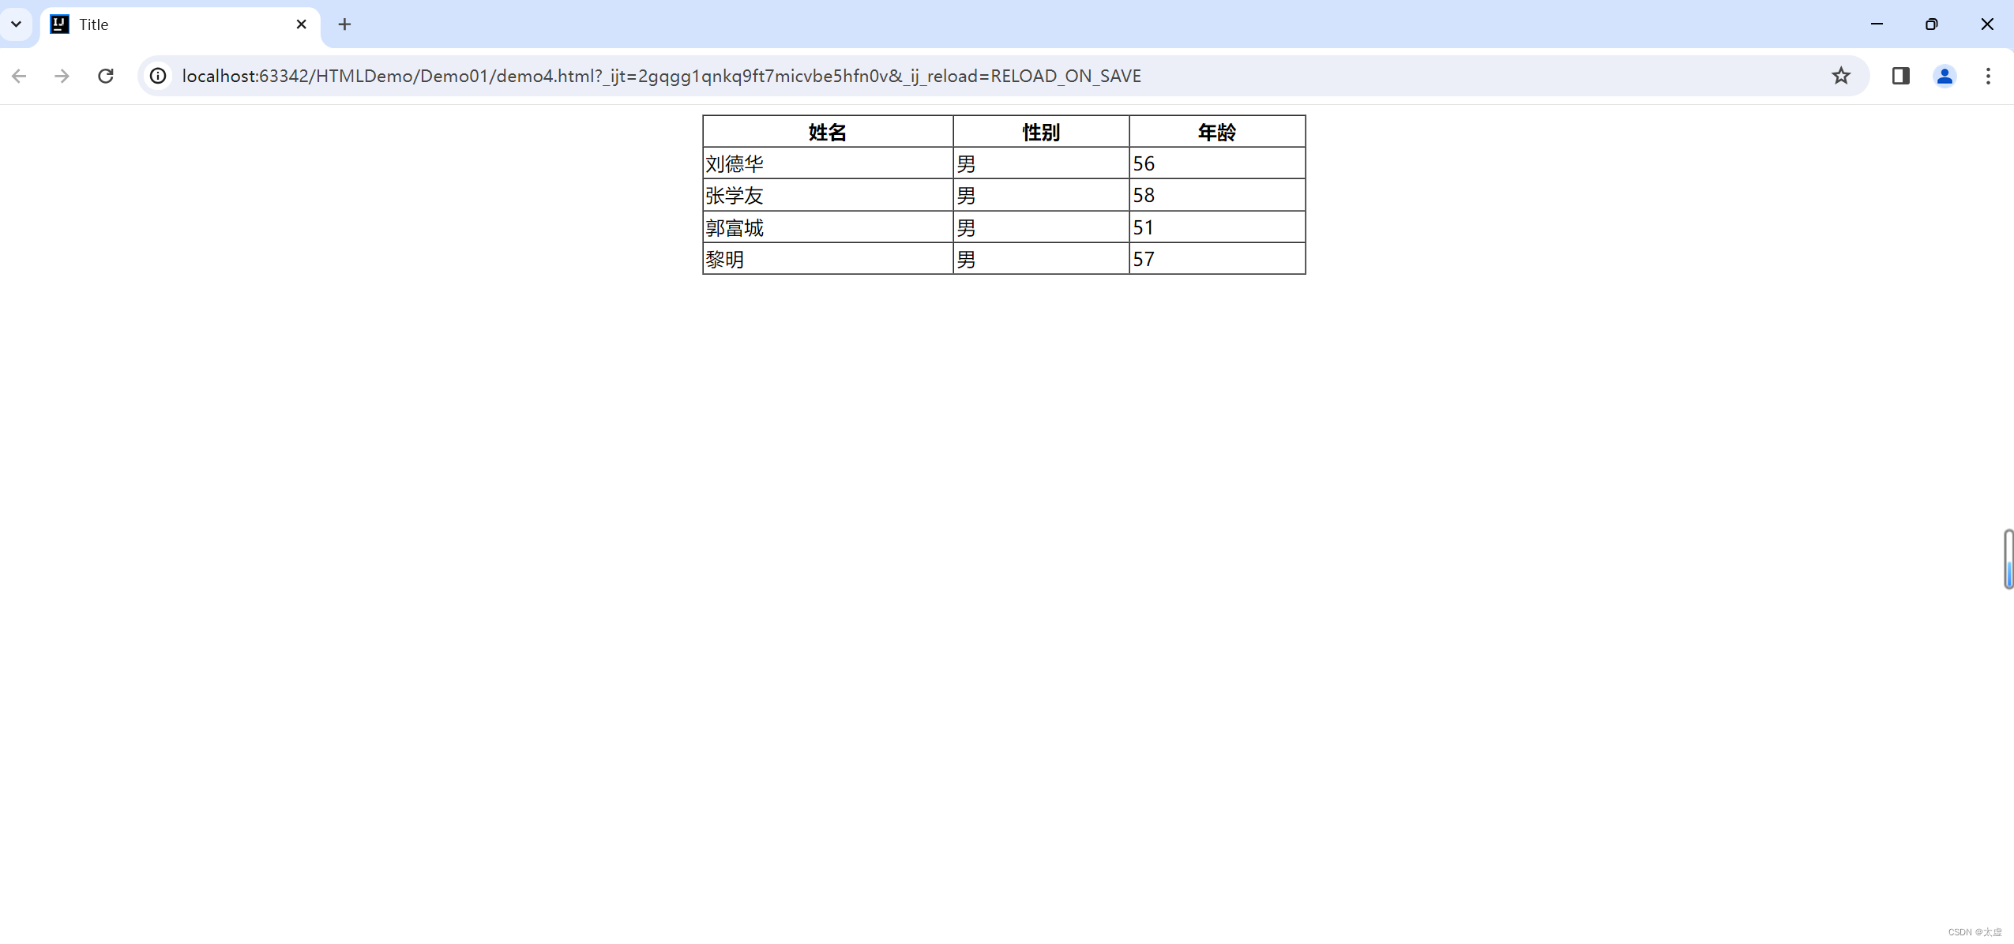Click the 姓名 column header cell
Viewport: 2014px width, 944px height.
(827, 131)
